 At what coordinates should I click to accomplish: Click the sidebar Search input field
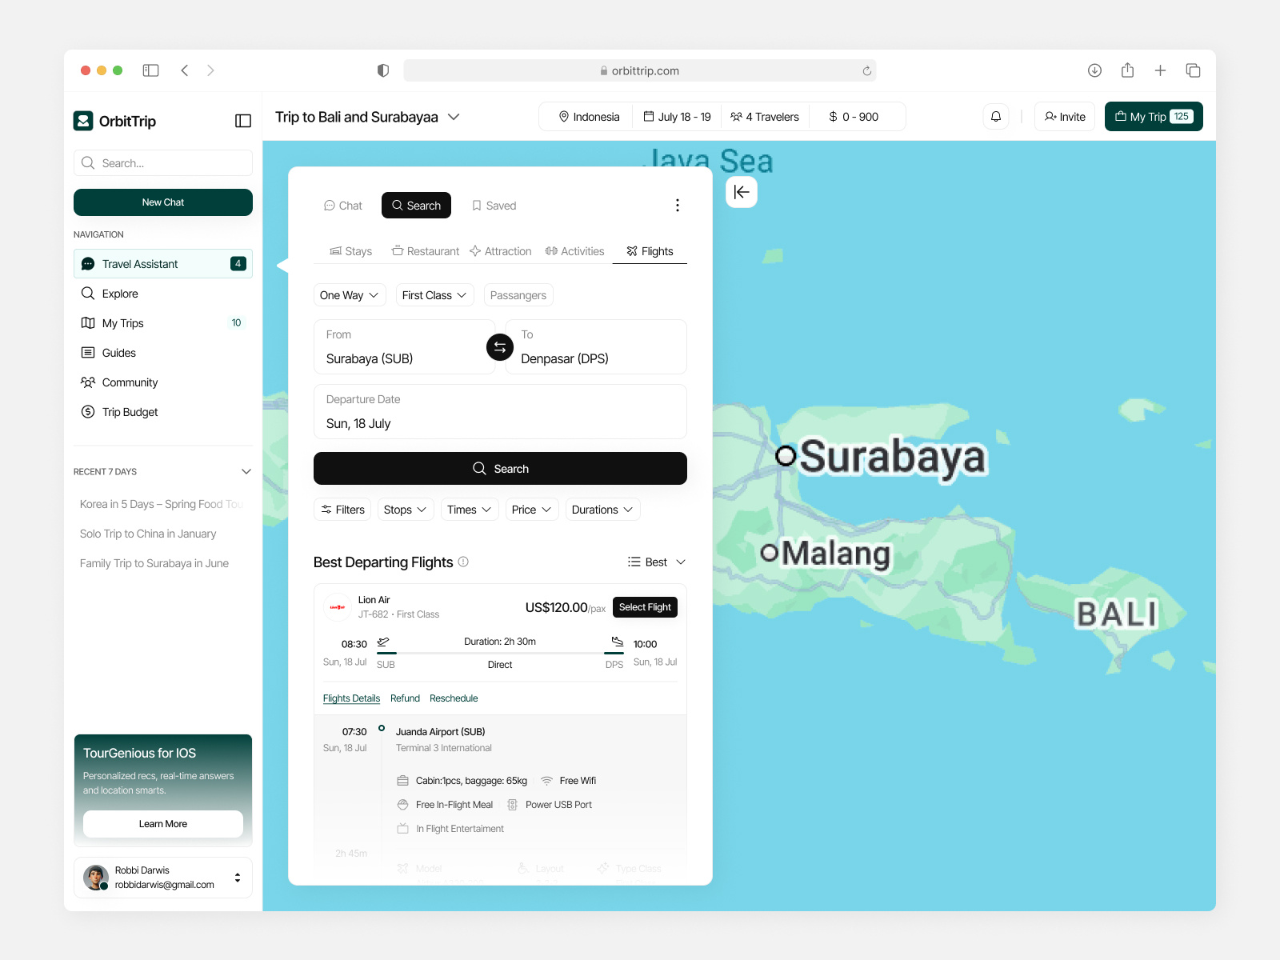[163, 163]
